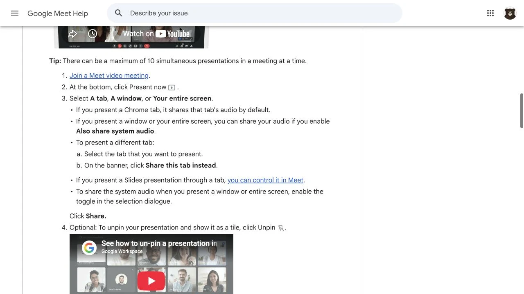Open you can control it in Meet link
The width and height of the screenshot is (524, 294).
[x=265, y=180]
